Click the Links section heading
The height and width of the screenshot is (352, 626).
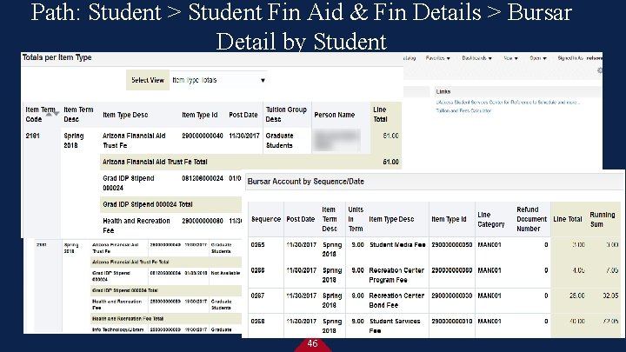(443, 92)
